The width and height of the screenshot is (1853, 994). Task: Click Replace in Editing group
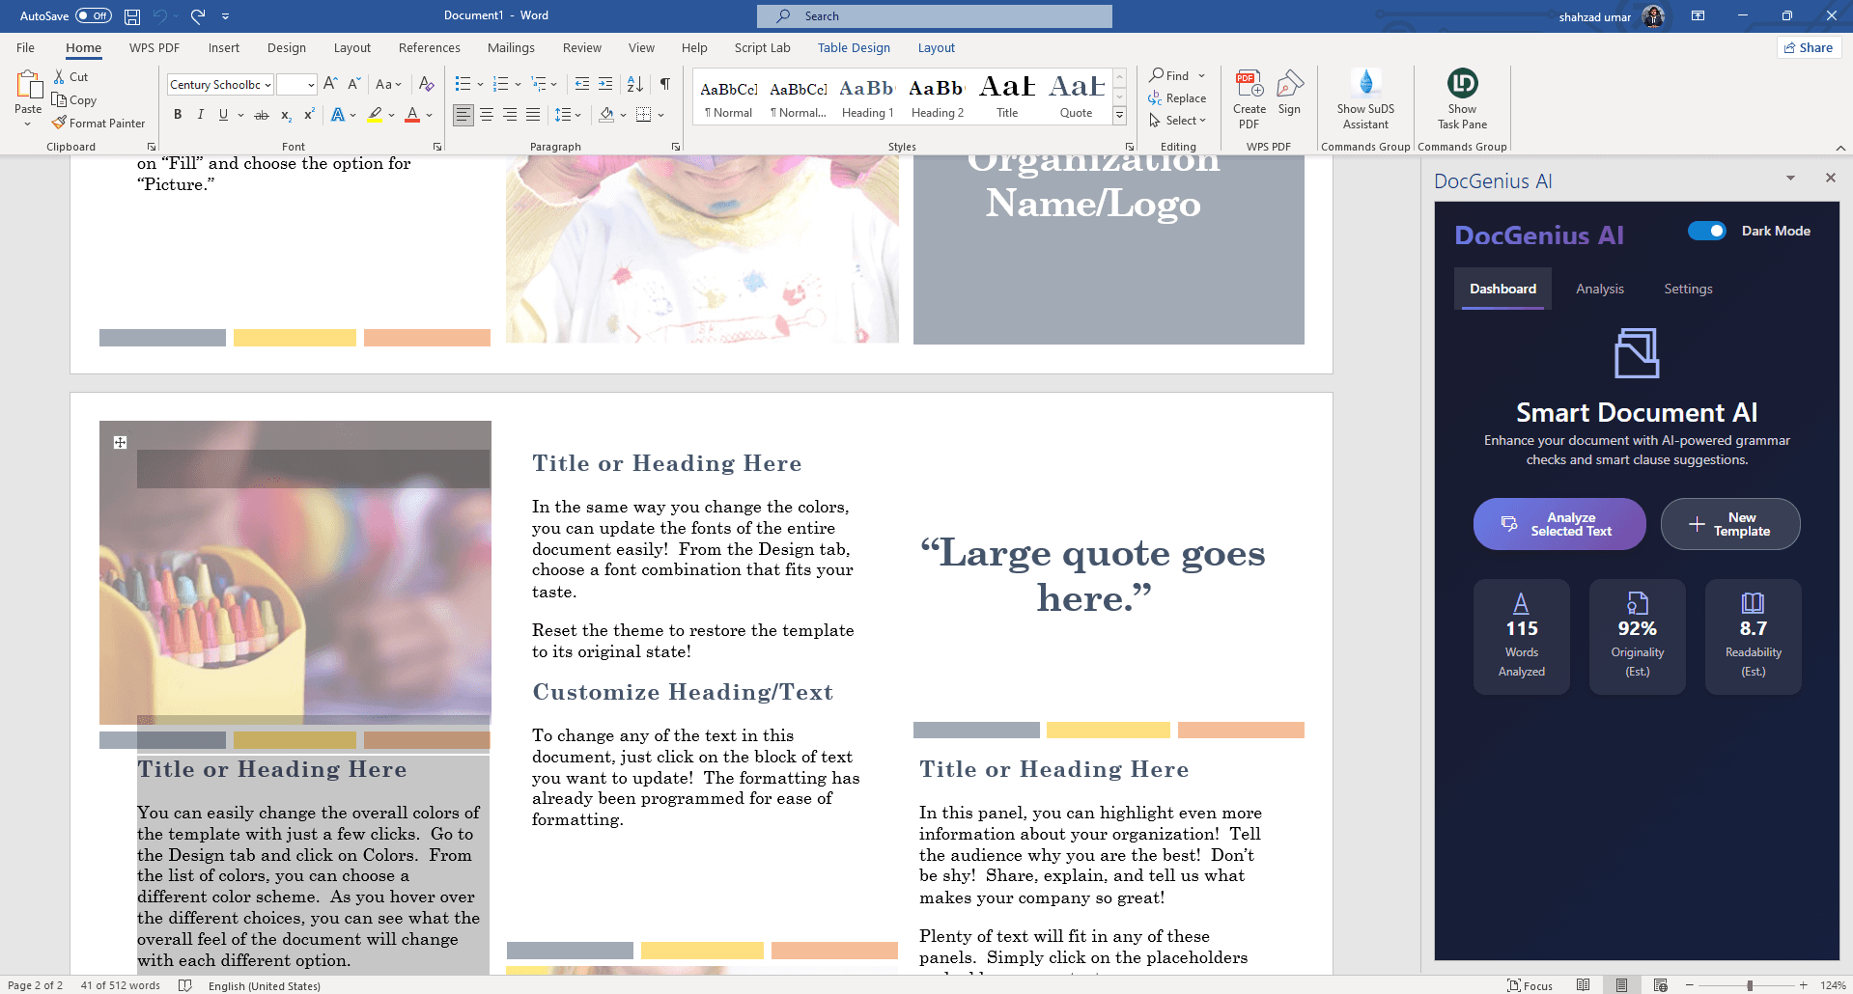pyautogui.click(x=1178, y=98)
